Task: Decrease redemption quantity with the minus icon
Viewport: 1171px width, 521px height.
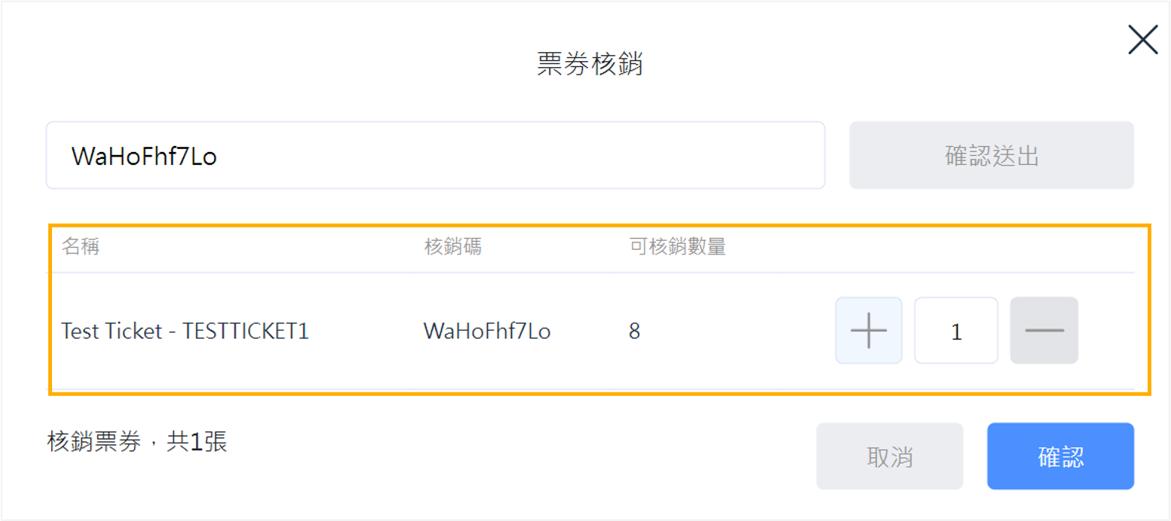Action: (1044, 331)
